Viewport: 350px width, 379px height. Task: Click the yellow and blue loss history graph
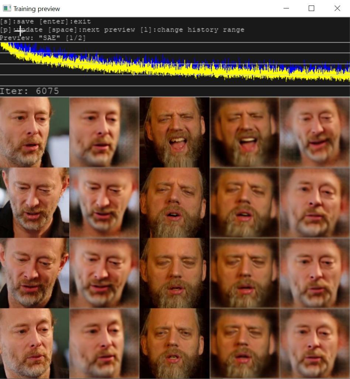pos(175,64)
